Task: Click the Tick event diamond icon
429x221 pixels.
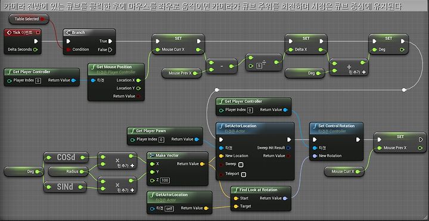Action: coord(9,33)
